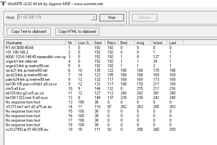Click the Recv column header

pos(112,42)
